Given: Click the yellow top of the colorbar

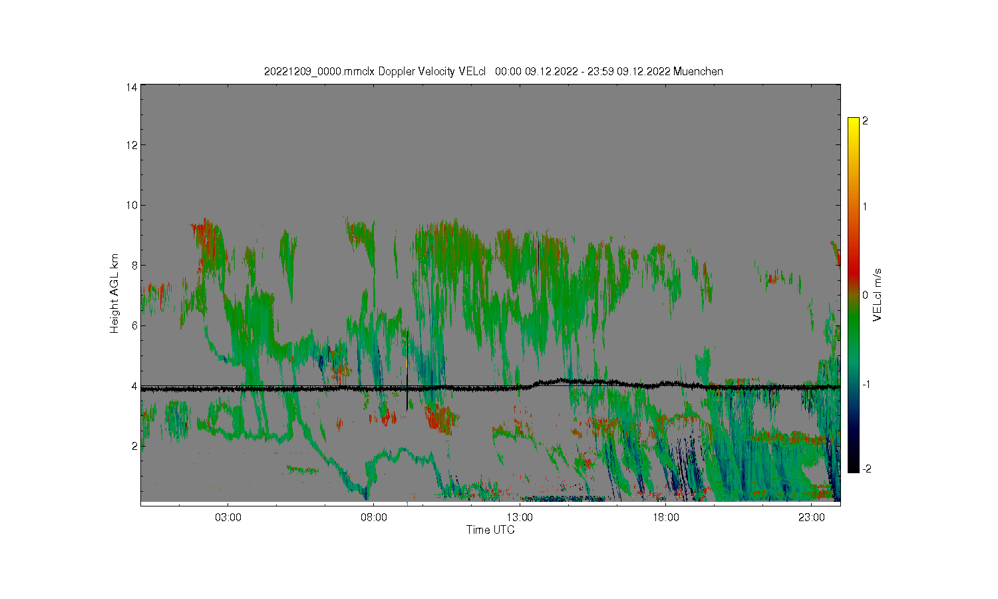Looking at the screenshot, I should [x=854, y=123].
